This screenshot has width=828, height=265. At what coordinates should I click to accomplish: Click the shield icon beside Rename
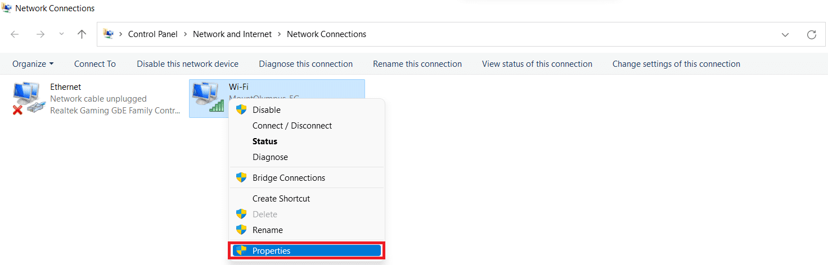[x=241, y=230]
